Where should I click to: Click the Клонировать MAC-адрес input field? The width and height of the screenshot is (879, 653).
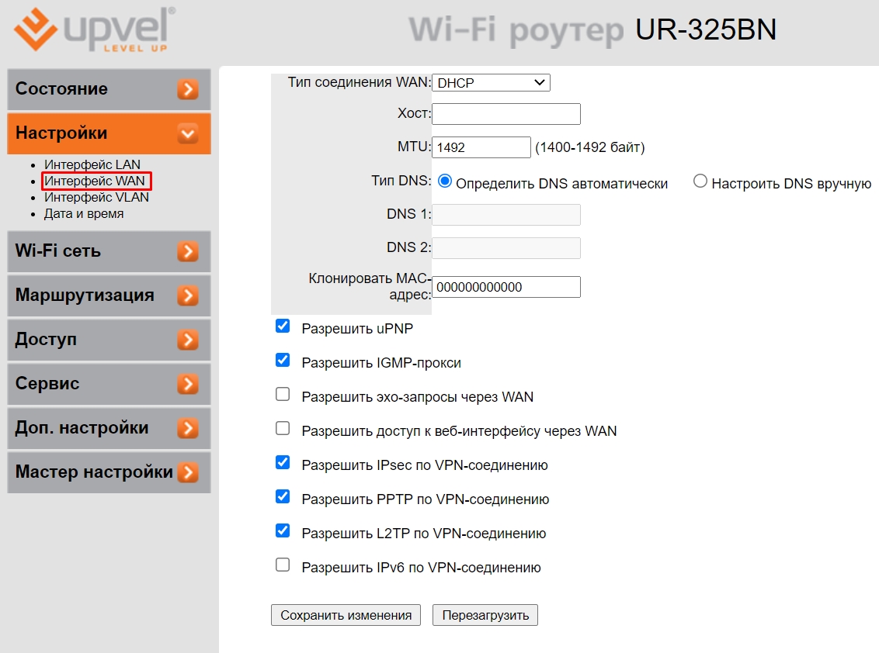pos(506,287)
